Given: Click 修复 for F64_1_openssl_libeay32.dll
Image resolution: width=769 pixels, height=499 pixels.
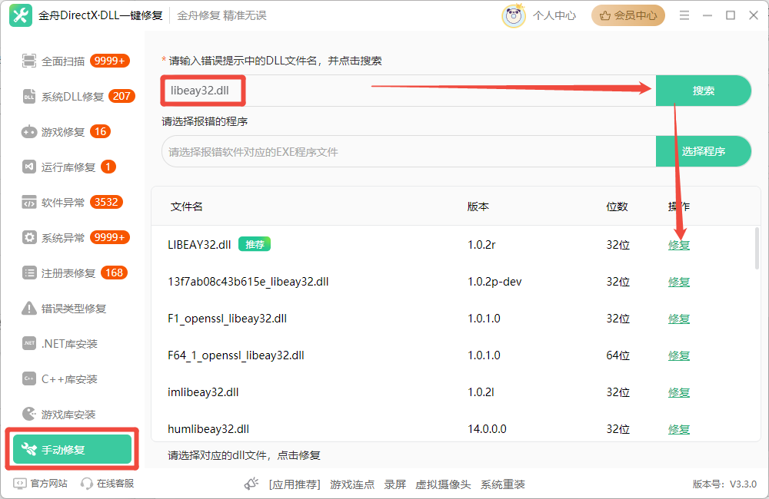Looking at the screenshot, I should coord(679,355).
